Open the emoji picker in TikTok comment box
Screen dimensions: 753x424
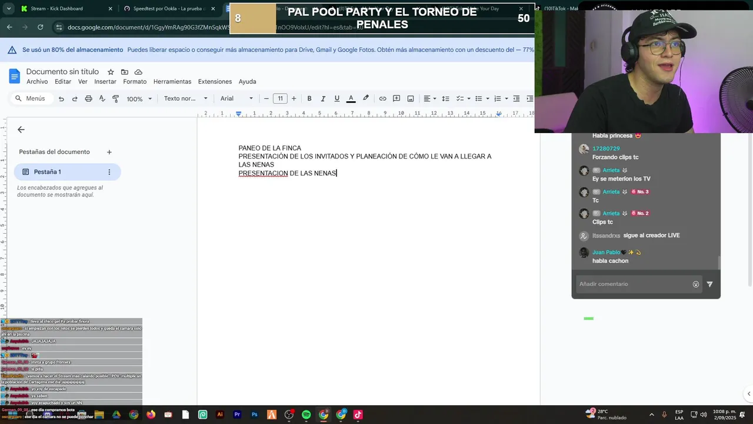coord(696,284)
